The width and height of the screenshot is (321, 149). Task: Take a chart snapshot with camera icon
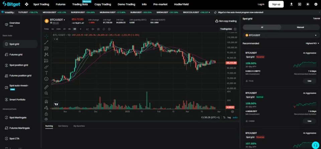click(x=98, y=29)
